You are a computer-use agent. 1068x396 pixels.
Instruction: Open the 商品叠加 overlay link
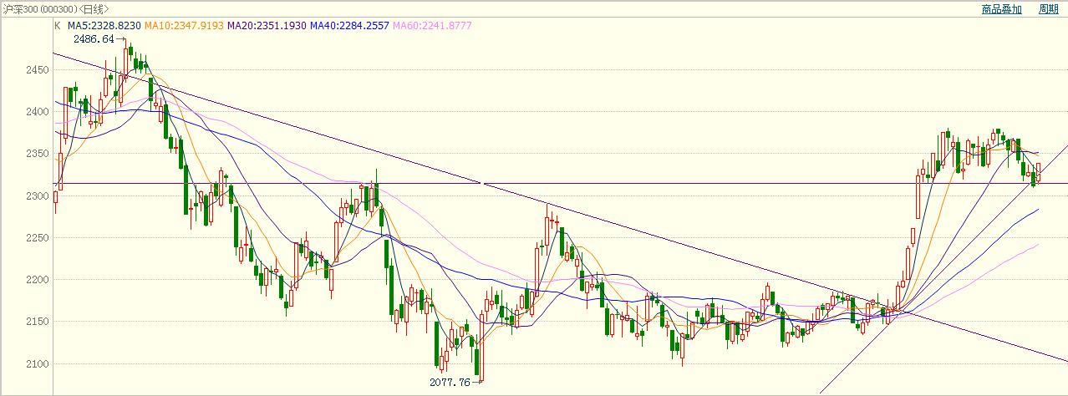tap(1001, 9)
